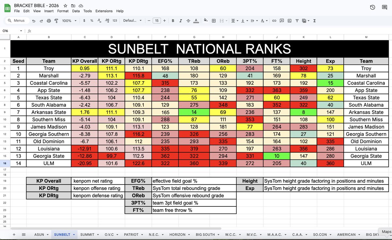
Task: Click the horizontal scrollbar at bottom
Action: click(x=116, y=229)
